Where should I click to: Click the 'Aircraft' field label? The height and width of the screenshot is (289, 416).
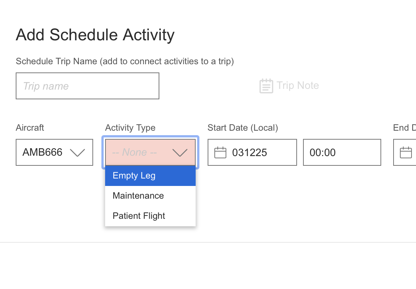30,128
